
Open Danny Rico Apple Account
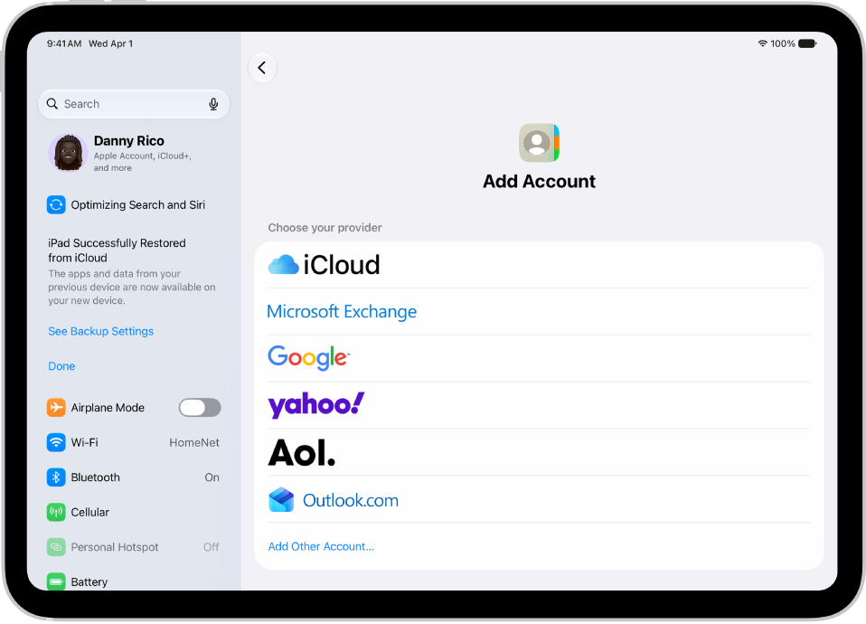[x=134, y=154]
